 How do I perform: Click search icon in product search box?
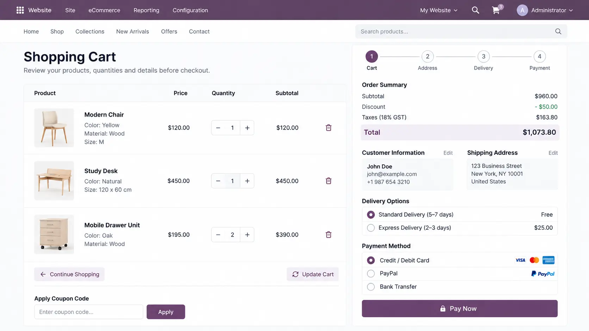(558, 31)
